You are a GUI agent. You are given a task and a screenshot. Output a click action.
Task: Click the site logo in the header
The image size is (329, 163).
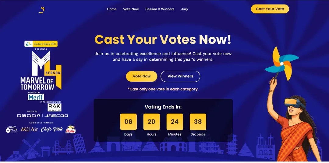coord(41,9)
